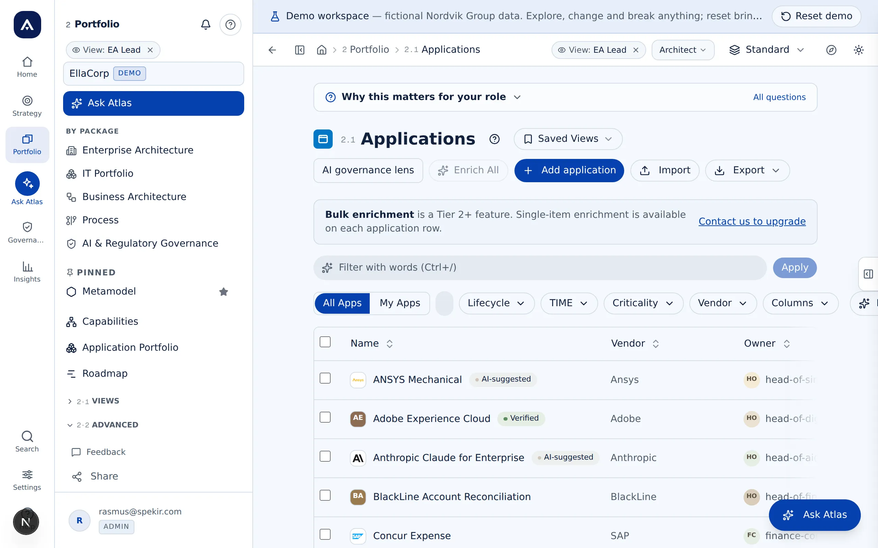Open Process package
This screenshot has height=548, width=878.
pos(93,220)
